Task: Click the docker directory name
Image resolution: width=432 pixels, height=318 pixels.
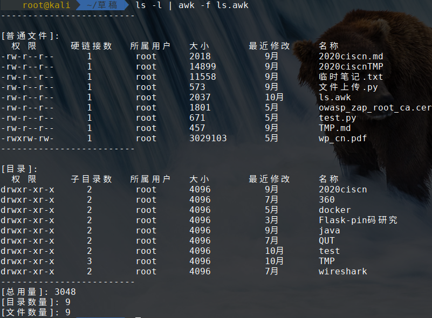Action: pyautogui.click(x=334, y=210)
